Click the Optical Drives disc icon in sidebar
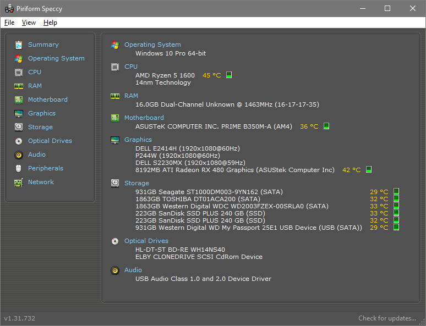Image resolution: width=426 pixels, height=326 pixels. 19,141
